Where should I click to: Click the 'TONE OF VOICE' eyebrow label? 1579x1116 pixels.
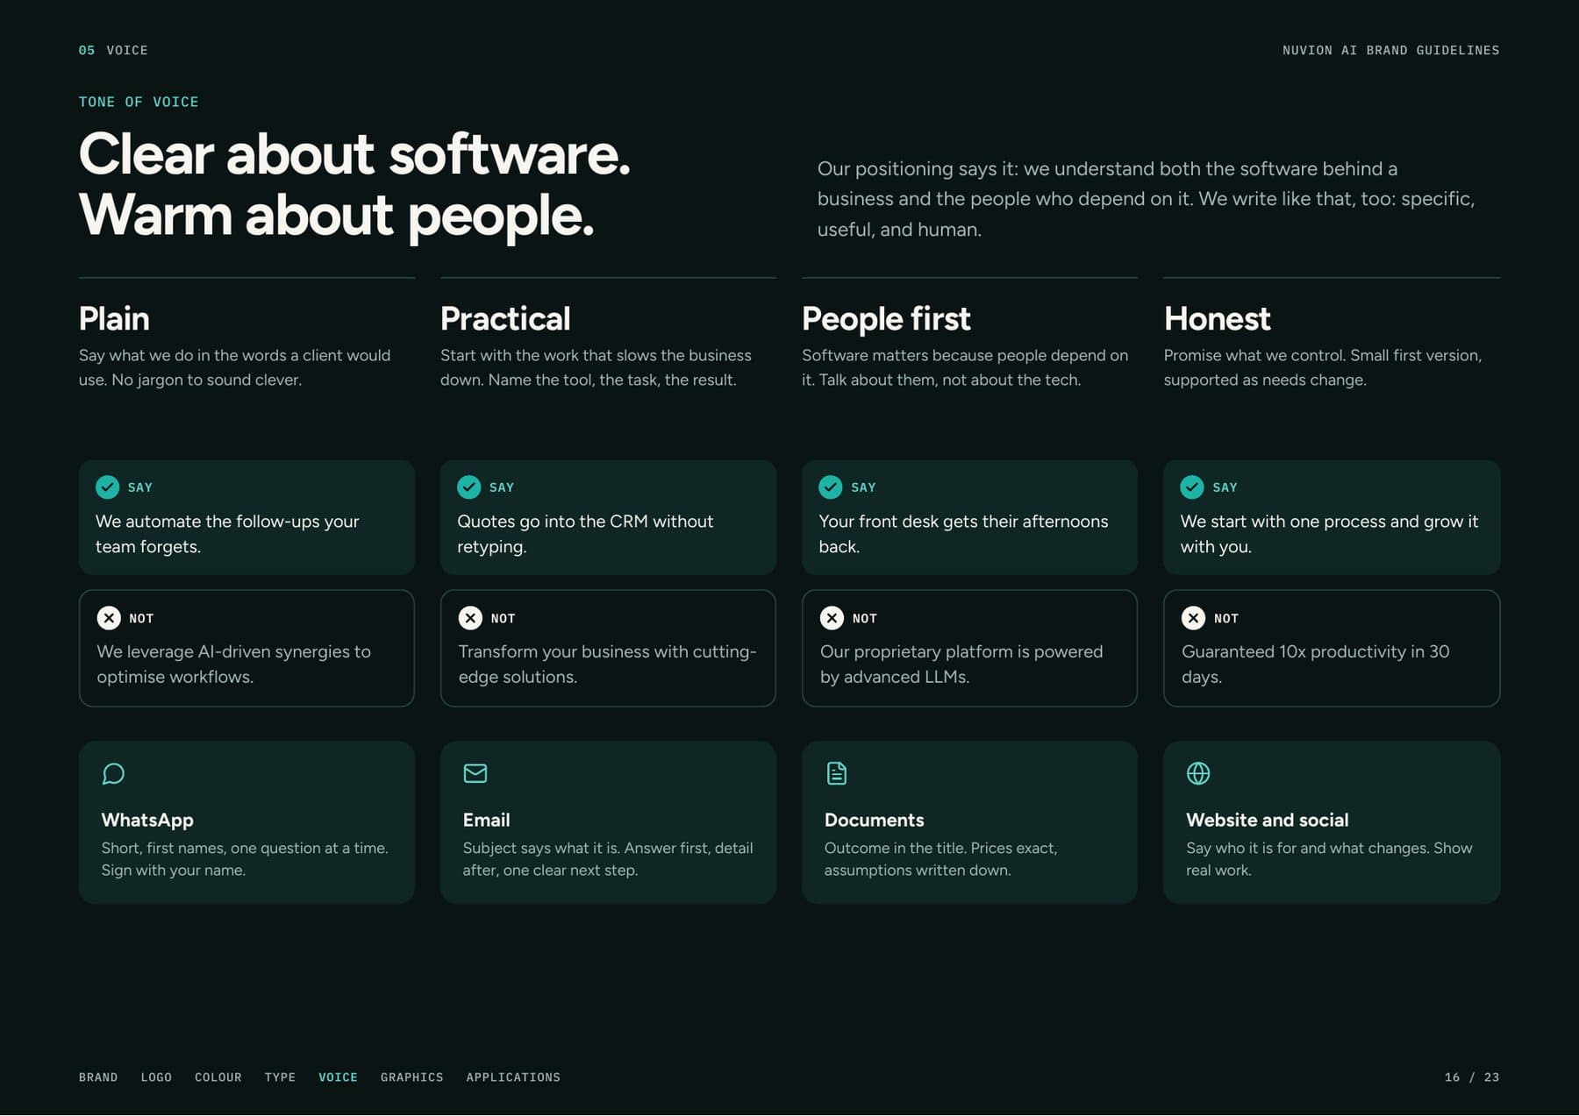coord(139,102)
